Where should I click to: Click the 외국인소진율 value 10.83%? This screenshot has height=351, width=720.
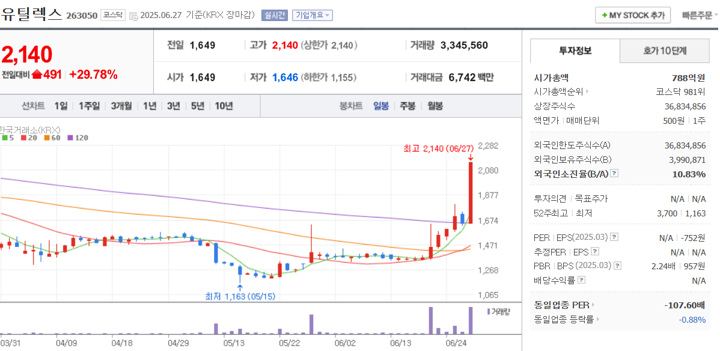690,174
